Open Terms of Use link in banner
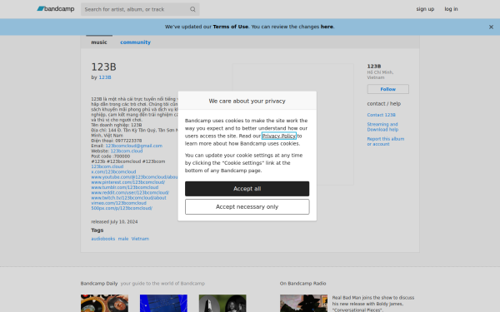Viewport: 500px width, 312px height. point(230,27)
